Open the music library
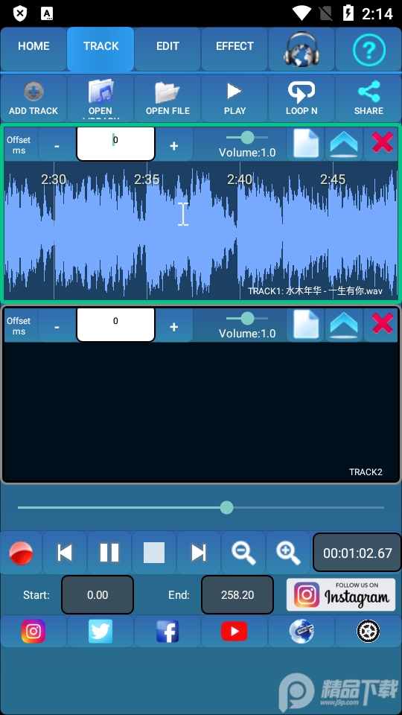Viewport: 402px width, 715px height. (100, 98)
